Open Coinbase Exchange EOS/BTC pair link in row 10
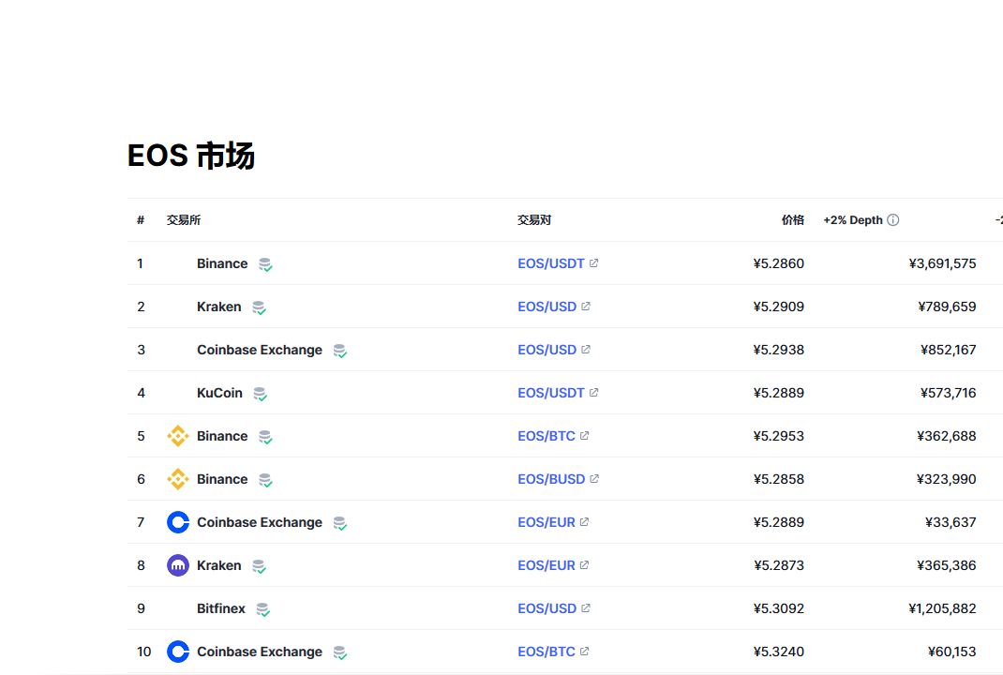 (546, 652)
